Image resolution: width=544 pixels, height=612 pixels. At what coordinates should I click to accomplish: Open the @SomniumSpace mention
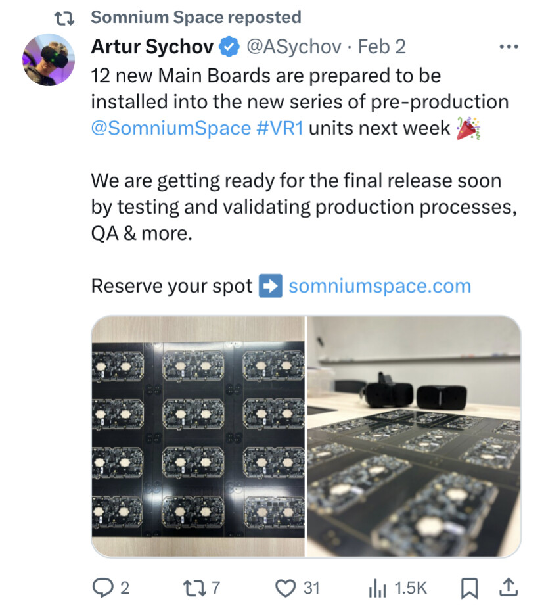[x=171, y=128]
